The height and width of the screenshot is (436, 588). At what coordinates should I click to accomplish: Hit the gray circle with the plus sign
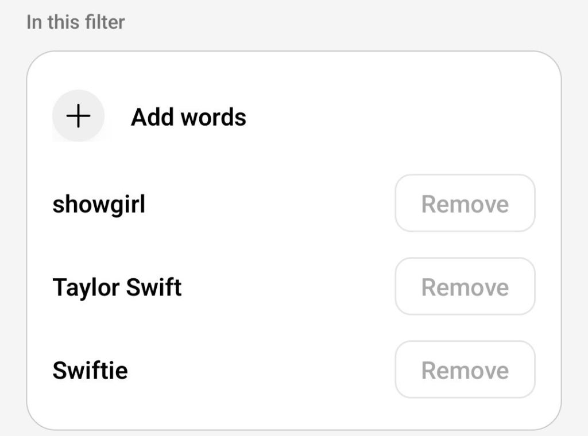click(x=78, y=116)
